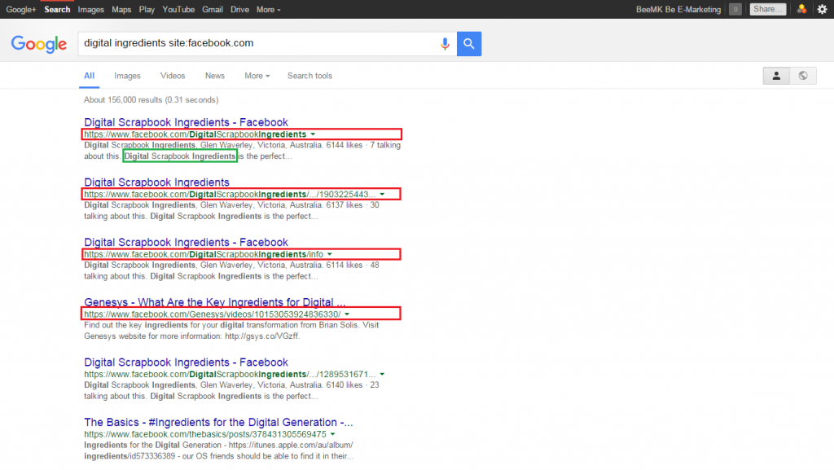Click the voice search microphone icon

coord(445,44)
